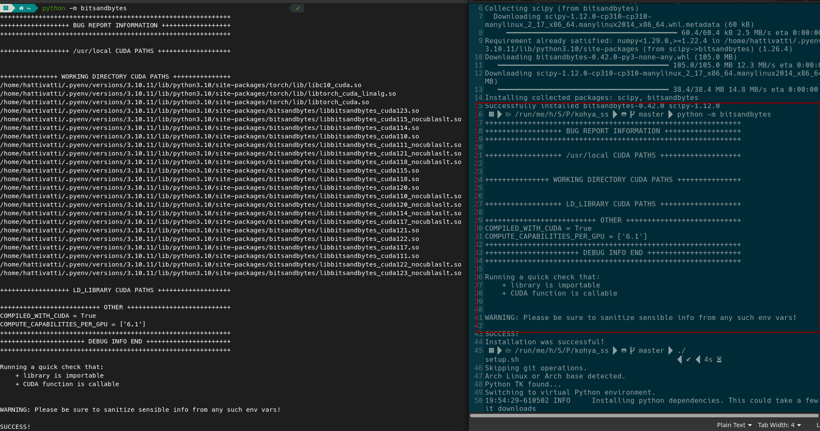Place cursor on setup.sh in the editor
The height and width of the screenshot is (431, 820).
502,360
